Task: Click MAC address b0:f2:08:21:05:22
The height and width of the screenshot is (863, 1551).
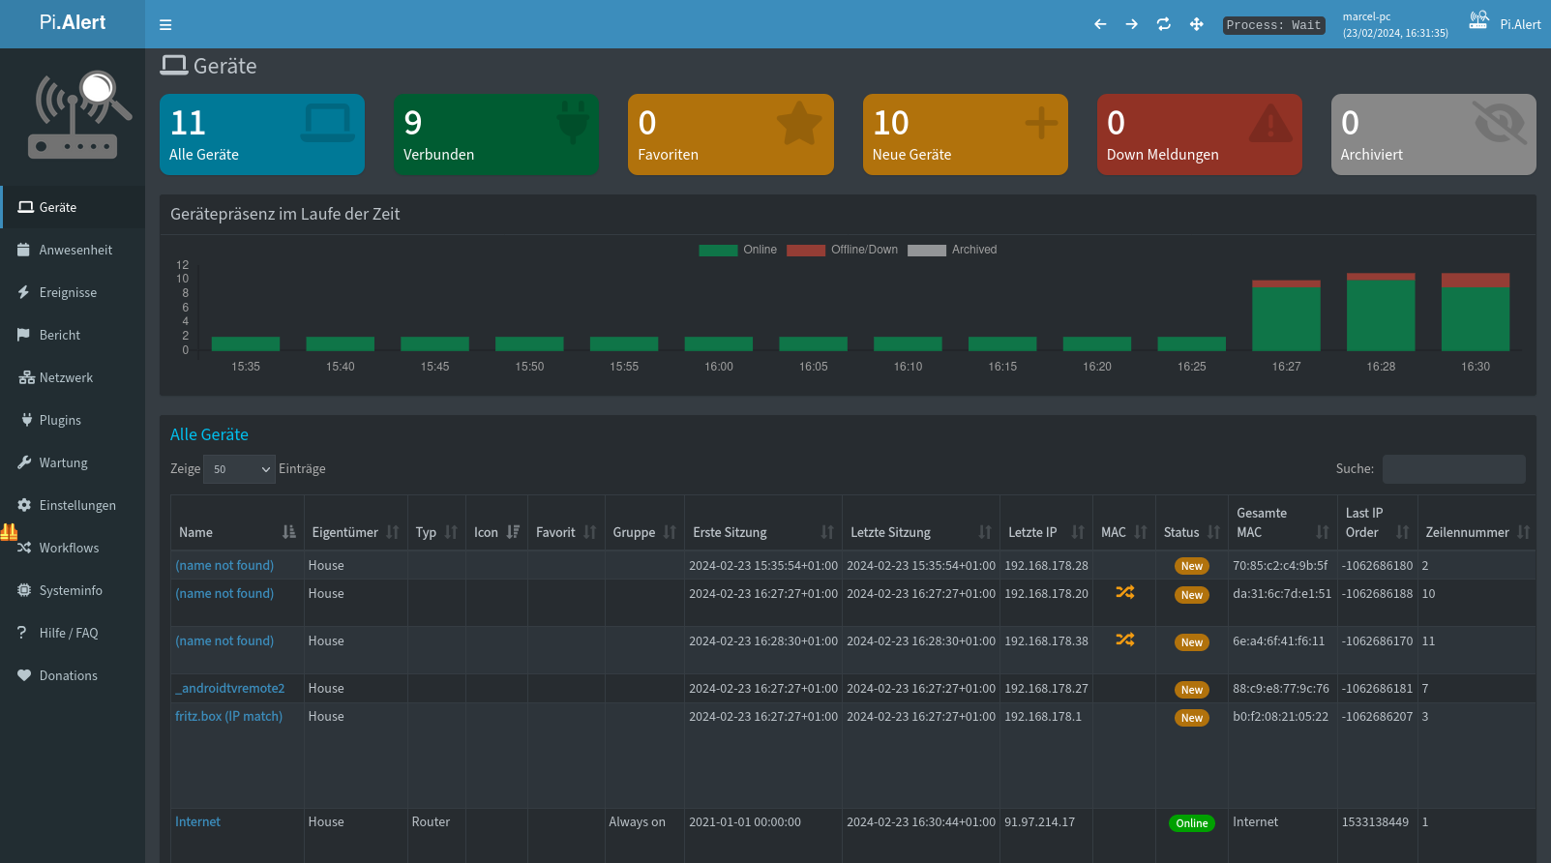Action: (x=1280, y=716)
